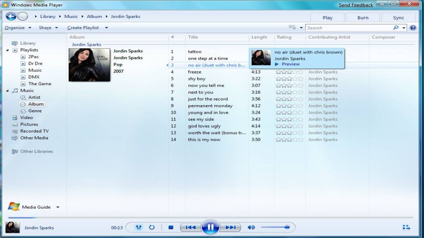
Task: Select the Music playlist under Playlists
Action: click(x=35, y=70)
